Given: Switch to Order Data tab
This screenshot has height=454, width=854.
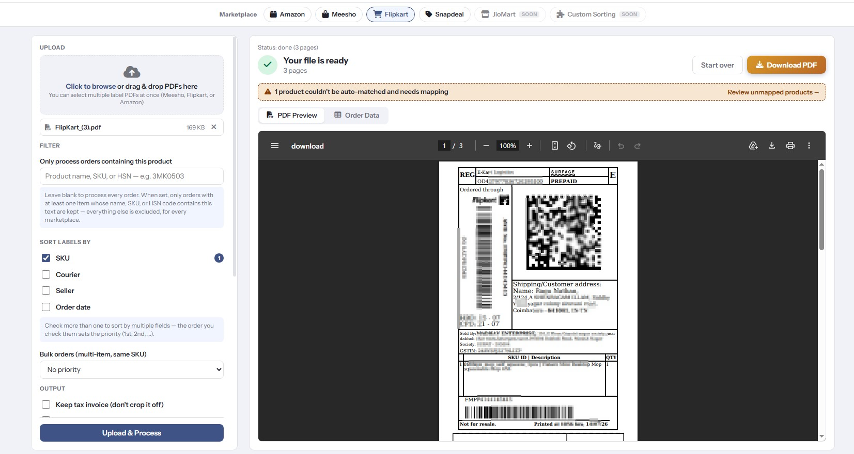Looking at the screenshot, I should (x=356, y=116).
